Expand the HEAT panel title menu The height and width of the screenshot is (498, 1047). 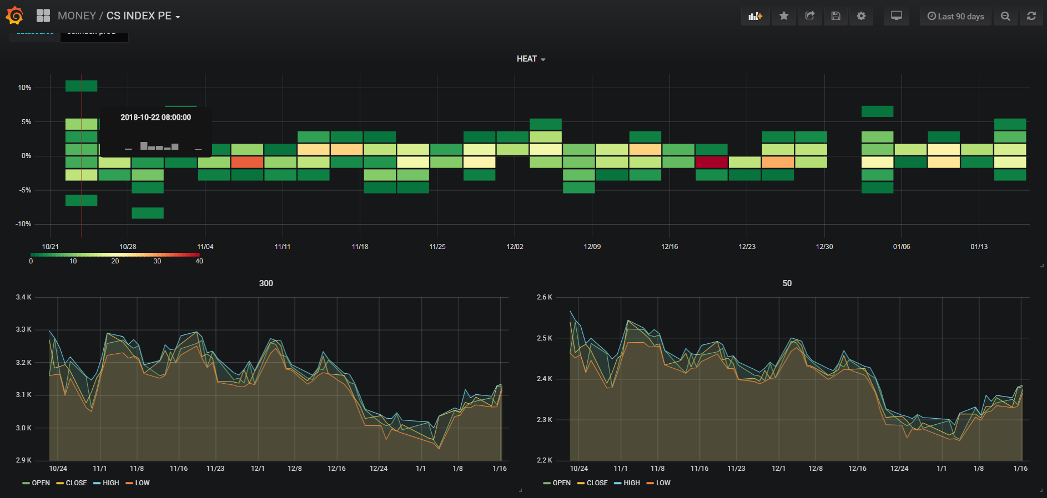click(x=530, y=59)
